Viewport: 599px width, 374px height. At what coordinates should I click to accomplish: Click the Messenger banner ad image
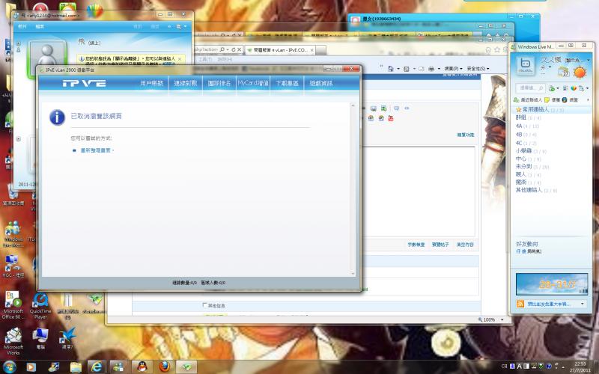pos(552,284)
